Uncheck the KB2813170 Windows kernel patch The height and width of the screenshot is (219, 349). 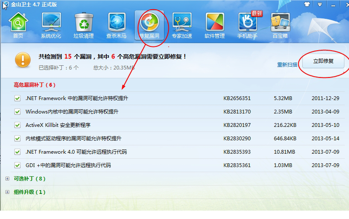(18, 112)
